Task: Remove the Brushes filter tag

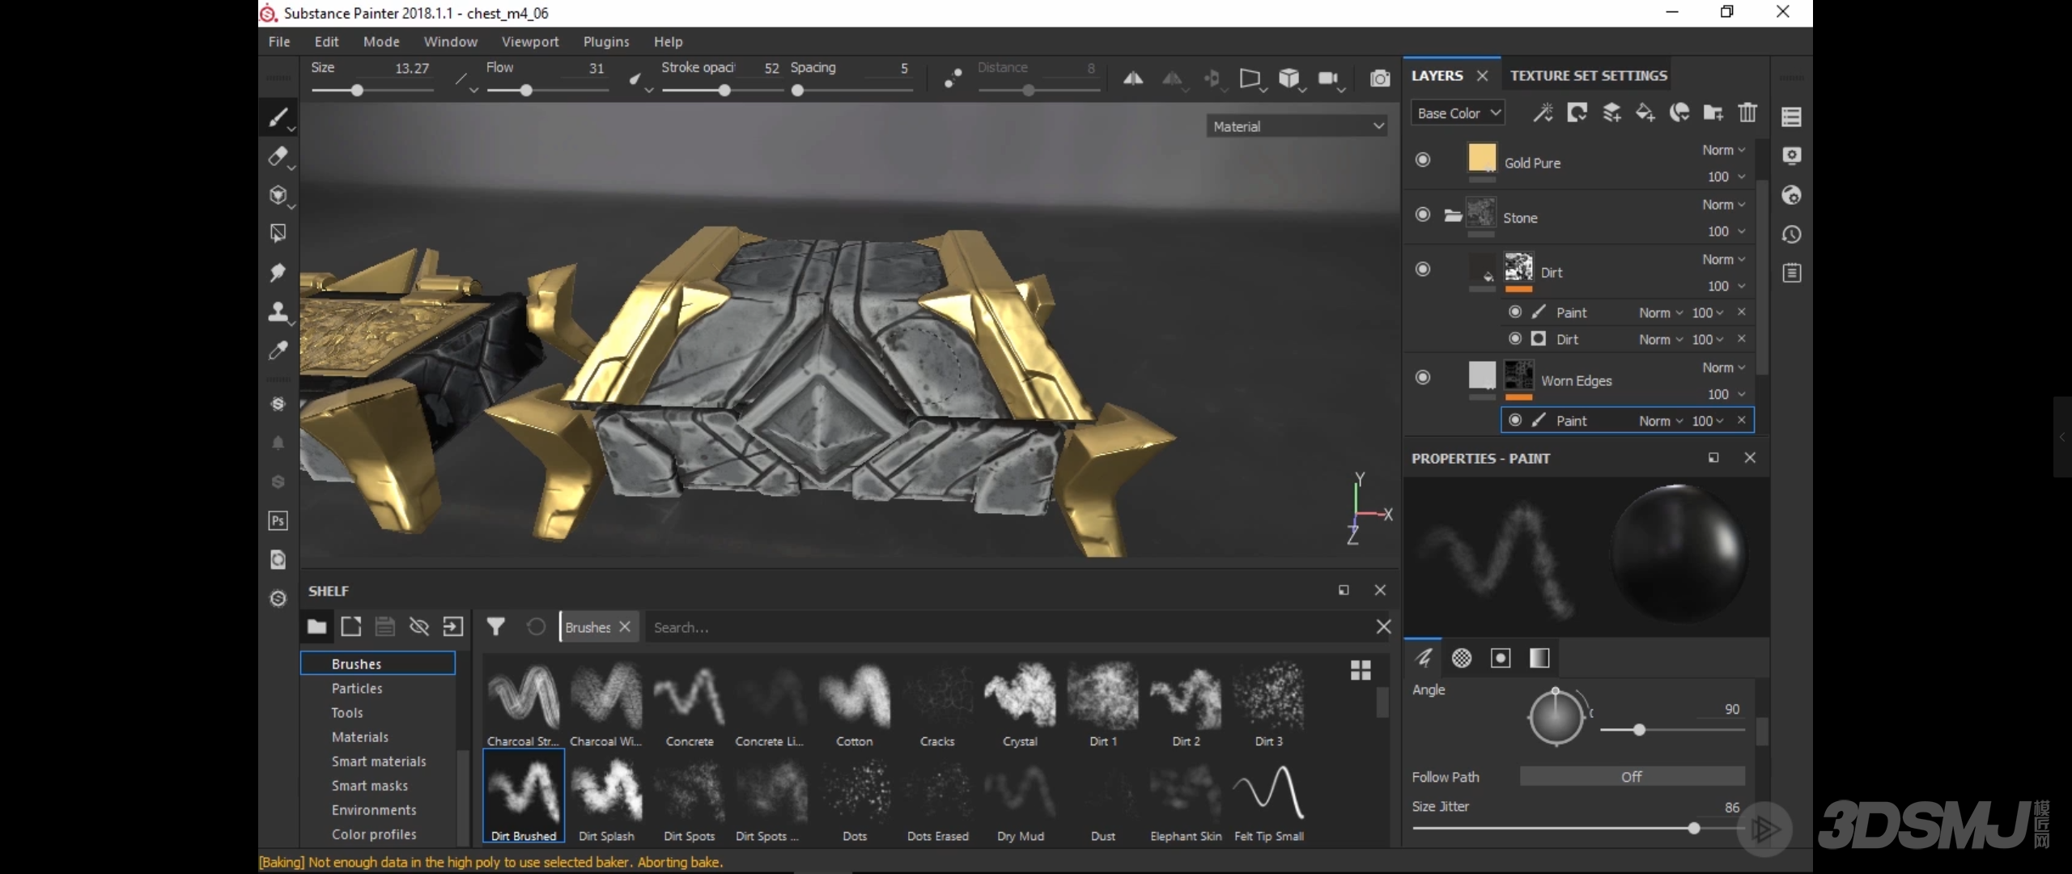Action: 625,626
